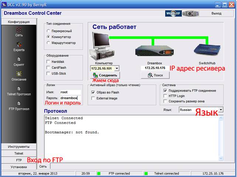Click the Поиск search button
Screen dimensions: 237x177
pyautogui.click(x=155, y=75)
